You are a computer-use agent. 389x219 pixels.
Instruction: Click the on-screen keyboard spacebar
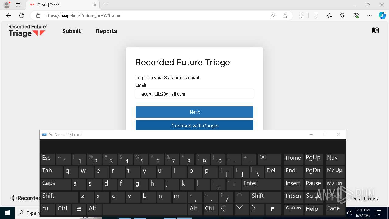145,209
